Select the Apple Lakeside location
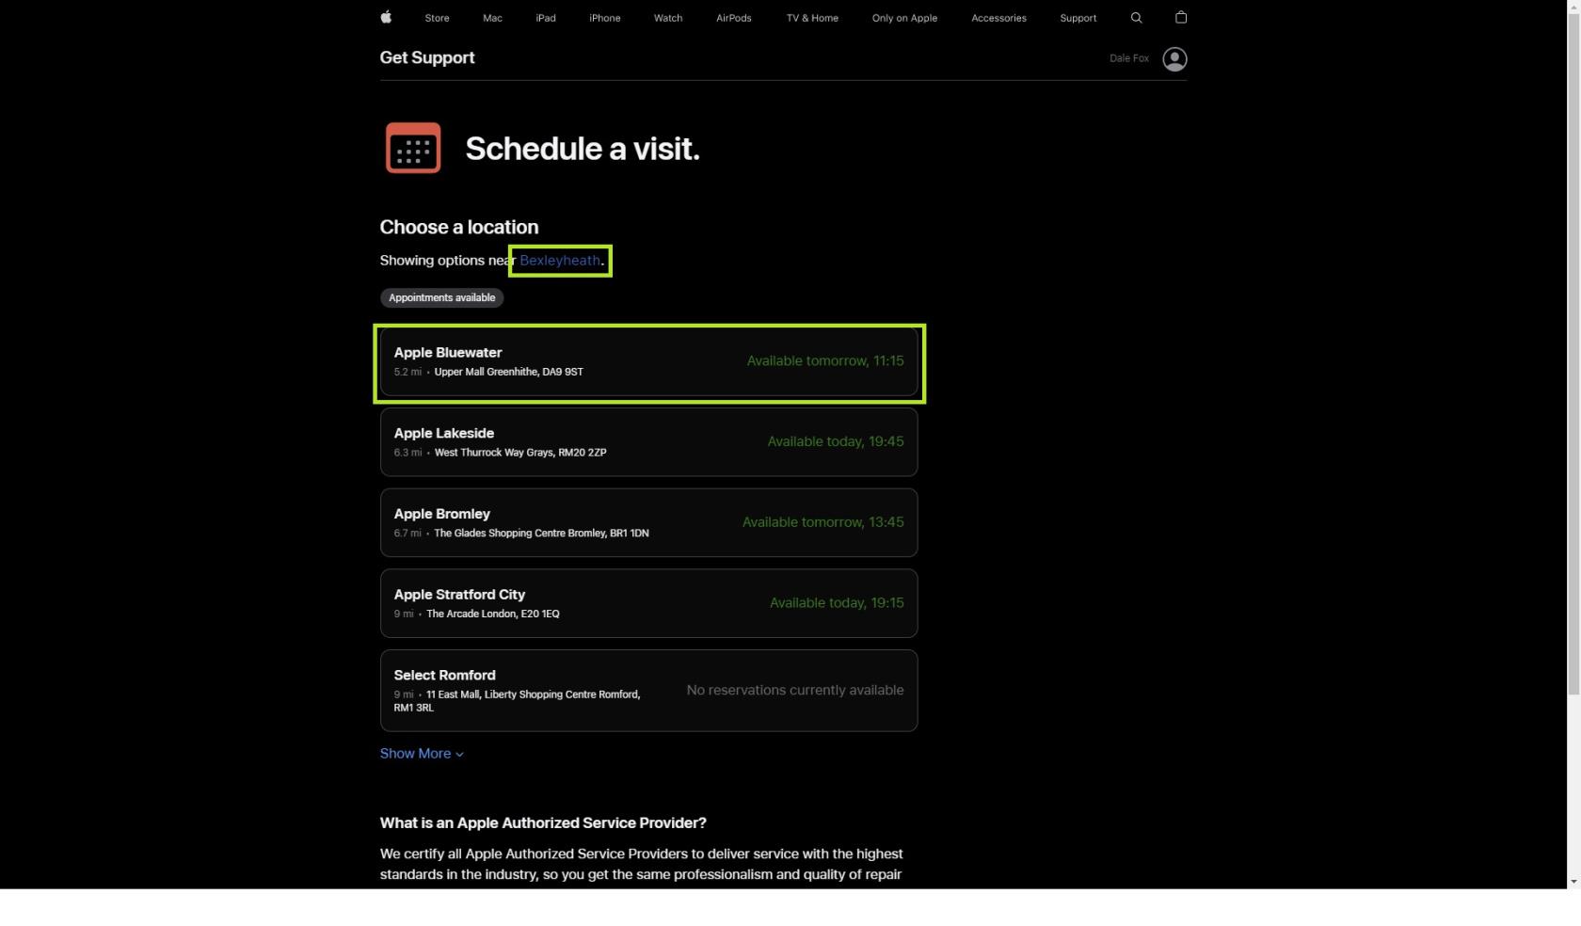 648,442
